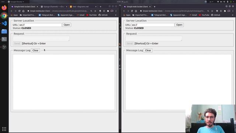Open profile avatar in left Chrome window

coord(112,11)
